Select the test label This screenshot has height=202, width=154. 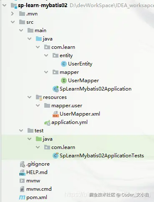point(39,131)
